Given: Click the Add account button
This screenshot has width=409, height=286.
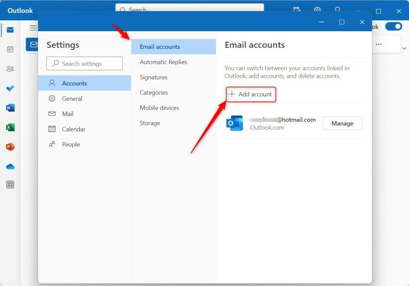Looking at the screenshot, I should [251, 94].
